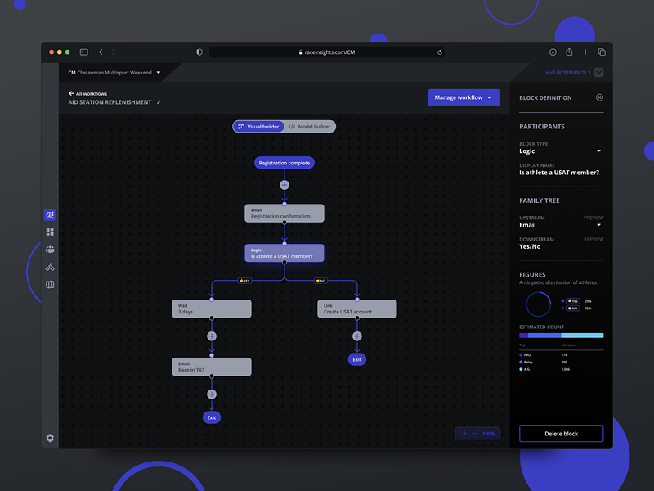654x491 pixels.
Task: Click the Delete block button
Action: (561, 433)
